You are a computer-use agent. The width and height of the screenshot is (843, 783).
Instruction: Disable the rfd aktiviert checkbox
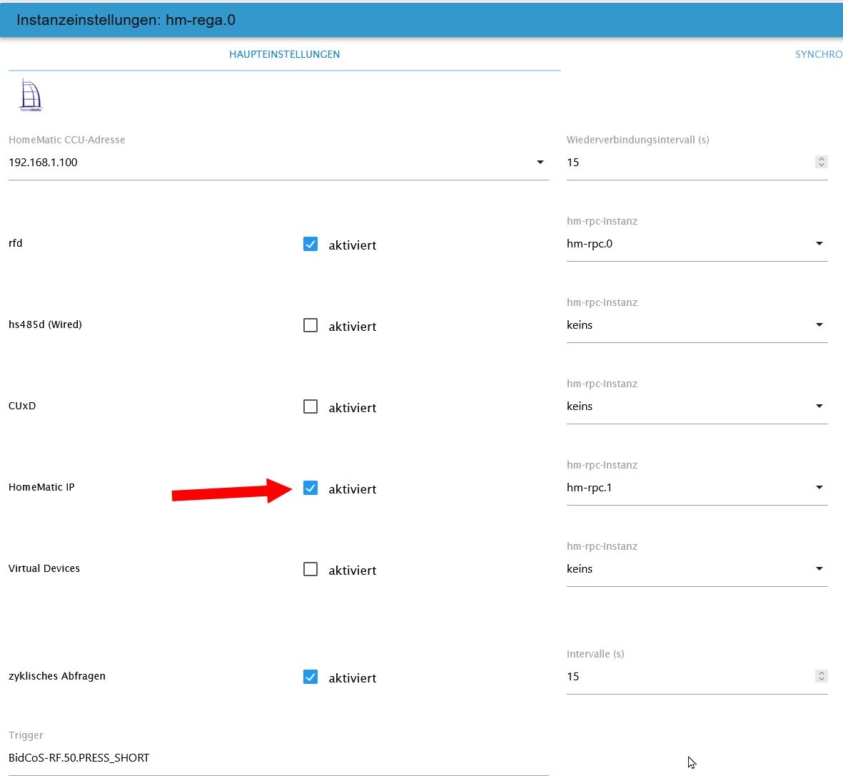(x=311, y=244)
